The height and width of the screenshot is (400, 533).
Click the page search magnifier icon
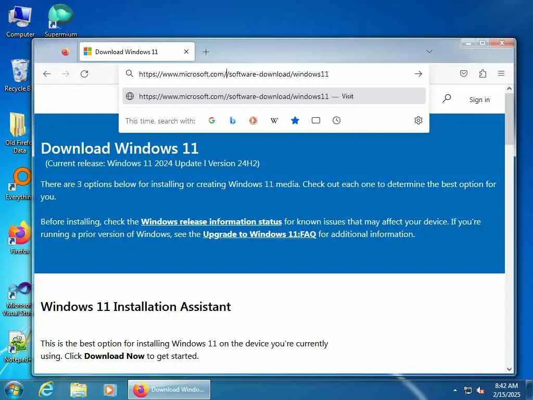click(x=447, y=99)
